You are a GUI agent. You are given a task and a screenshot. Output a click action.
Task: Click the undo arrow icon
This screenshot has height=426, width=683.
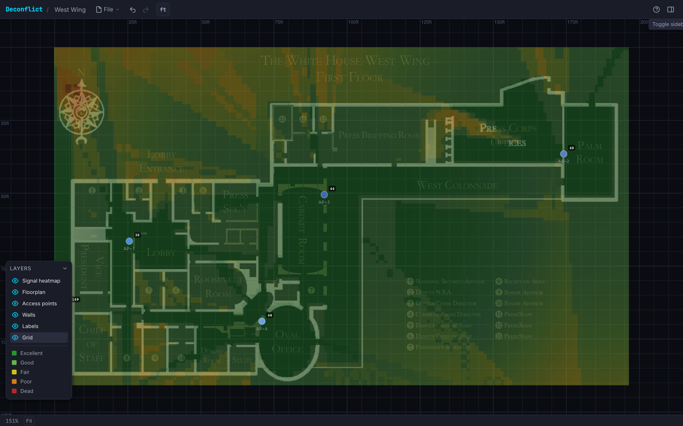[133, 10]
